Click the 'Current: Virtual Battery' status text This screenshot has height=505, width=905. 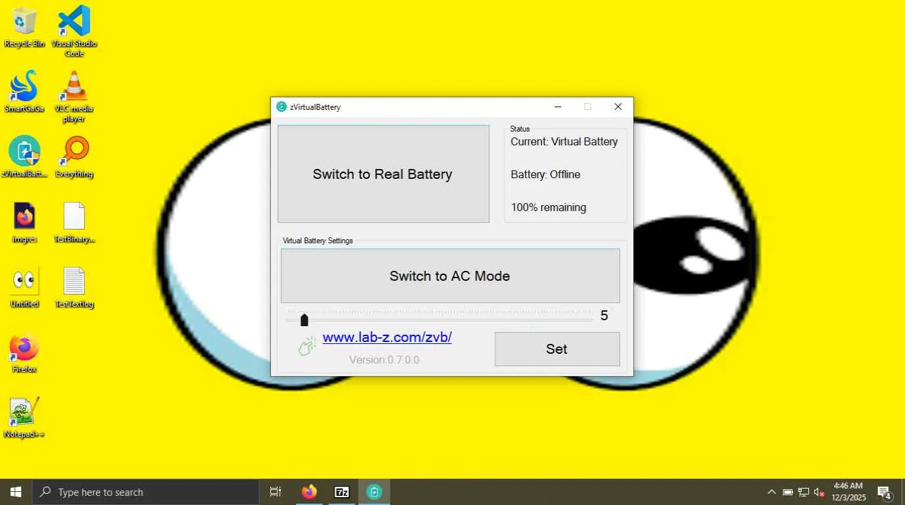point(564,141)
